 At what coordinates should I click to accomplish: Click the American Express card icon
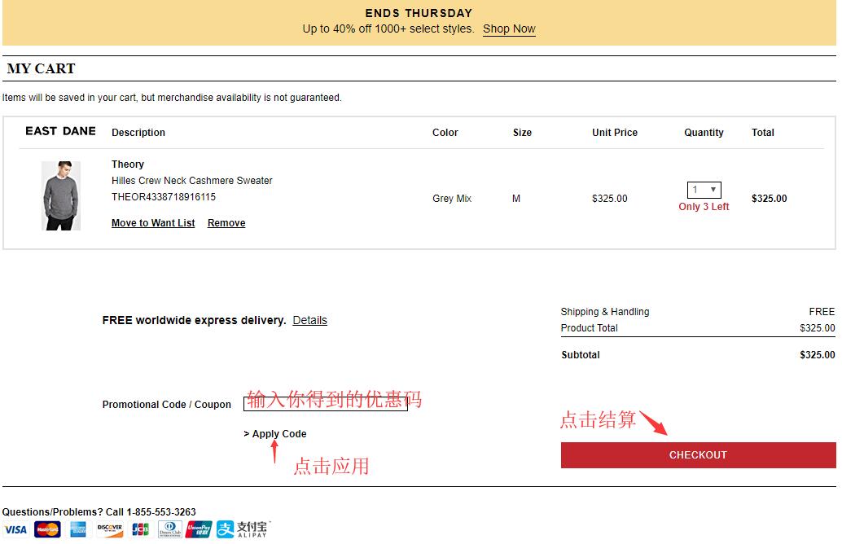click(78, 529)
